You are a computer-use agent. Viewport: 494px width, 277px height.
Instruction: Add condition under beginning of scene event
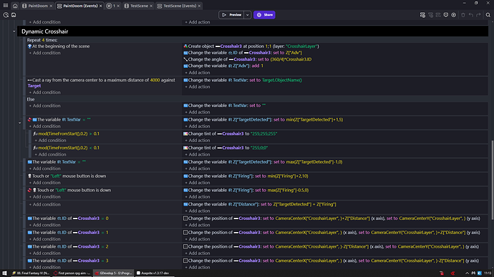point(44,53)
